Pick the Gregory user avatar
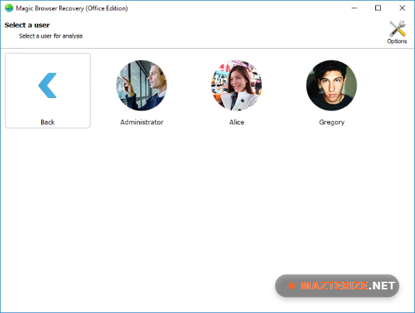This screenshot has height=313, width=415. pos(331,86)
